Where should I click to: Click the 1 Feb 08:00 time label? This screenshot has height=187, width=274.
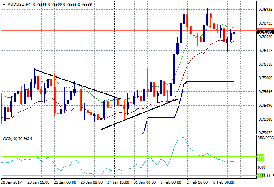pyautogui.click(x=171, y=182)
